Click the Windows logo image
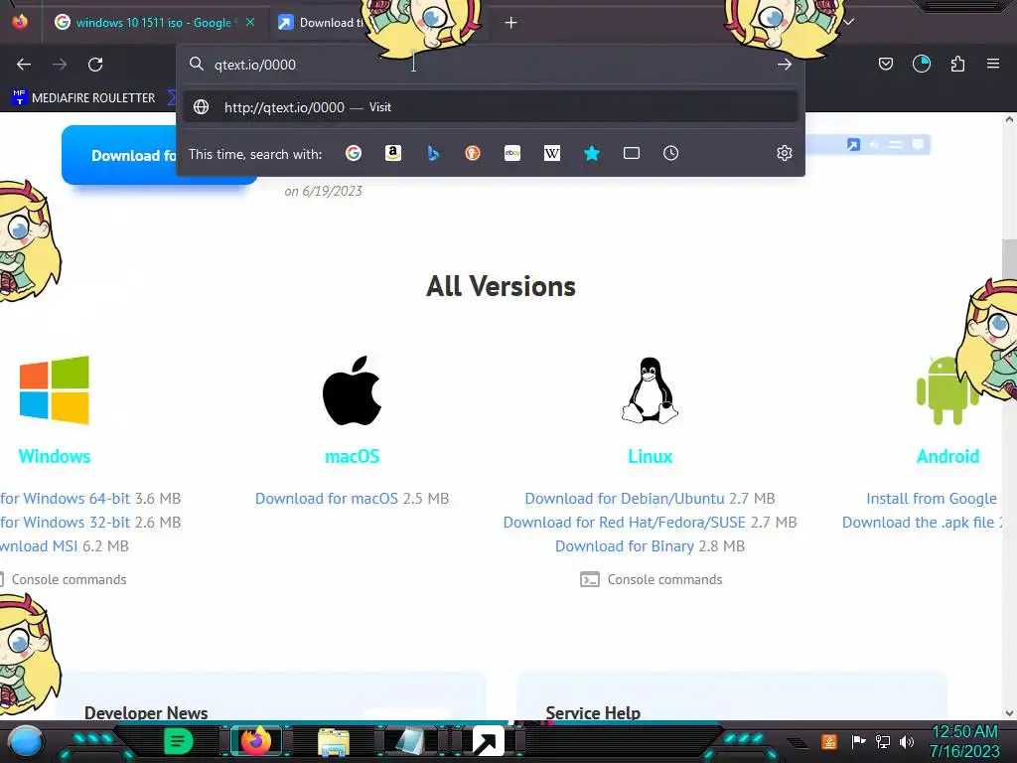Screen dimensions: 1017x763 [x=54, y=389]
